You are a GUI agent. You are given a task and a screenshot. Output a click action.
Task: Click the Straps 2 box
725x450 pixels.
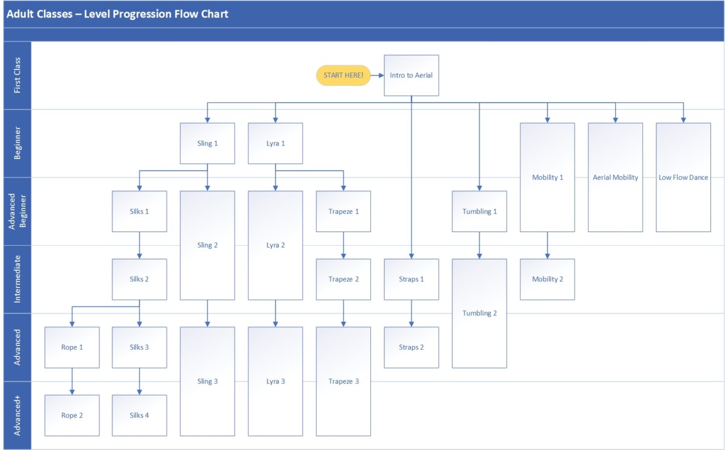411,347
